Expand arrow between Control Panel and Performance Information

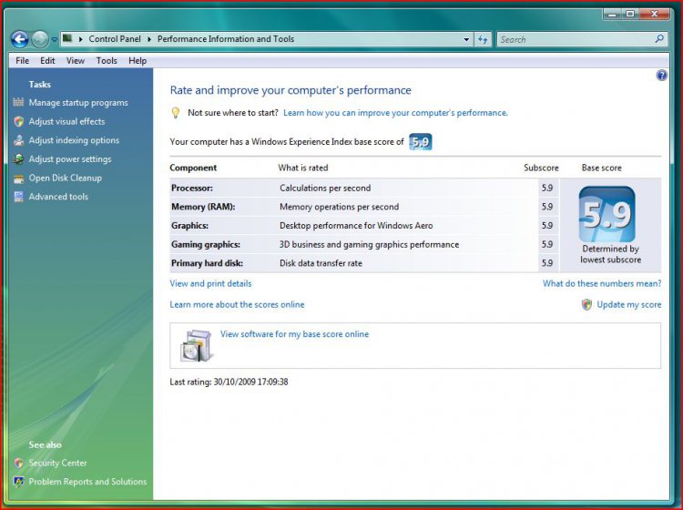click(x=149, y=39)
